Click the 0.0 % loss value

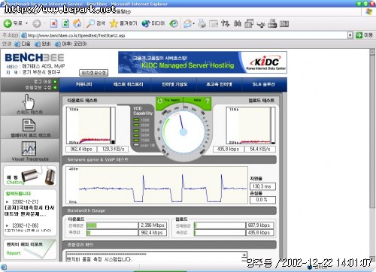pyautogui.click(x=262, y=200)
